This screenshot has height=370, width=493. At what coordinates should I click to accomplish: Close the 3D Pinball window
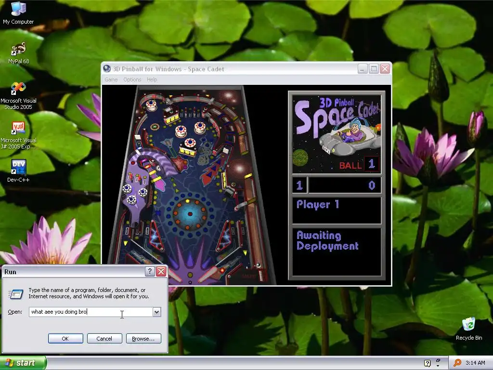(x=385, y=68)
